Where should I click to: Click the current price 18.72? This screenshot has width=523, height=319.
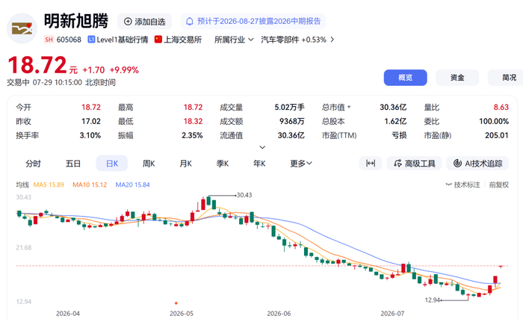point(37,65)
